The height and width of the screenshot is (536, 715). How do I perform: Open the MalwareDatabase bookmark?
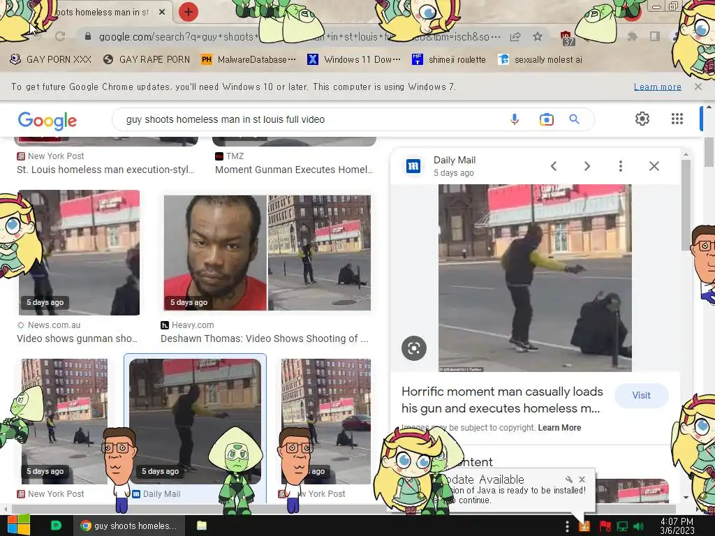pyautogui.click(x=249, y=60)
